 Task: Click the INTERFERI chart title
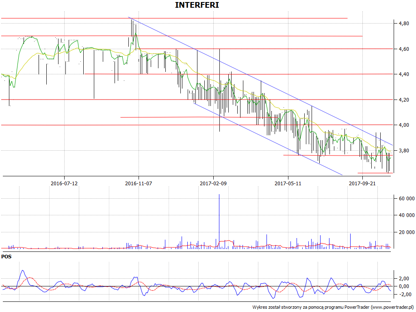pos(197,5)
